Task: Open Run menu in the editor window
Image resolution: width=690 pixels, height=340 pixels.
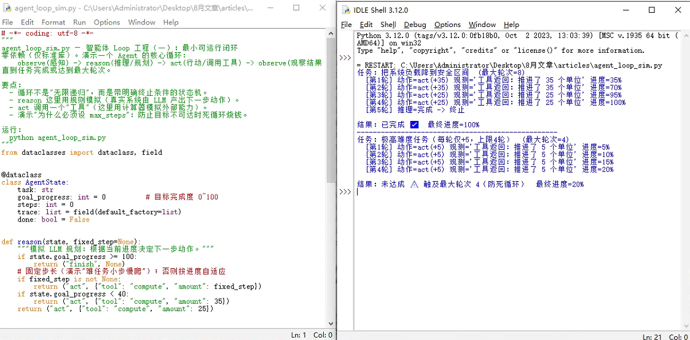Action: coord(80,22)
